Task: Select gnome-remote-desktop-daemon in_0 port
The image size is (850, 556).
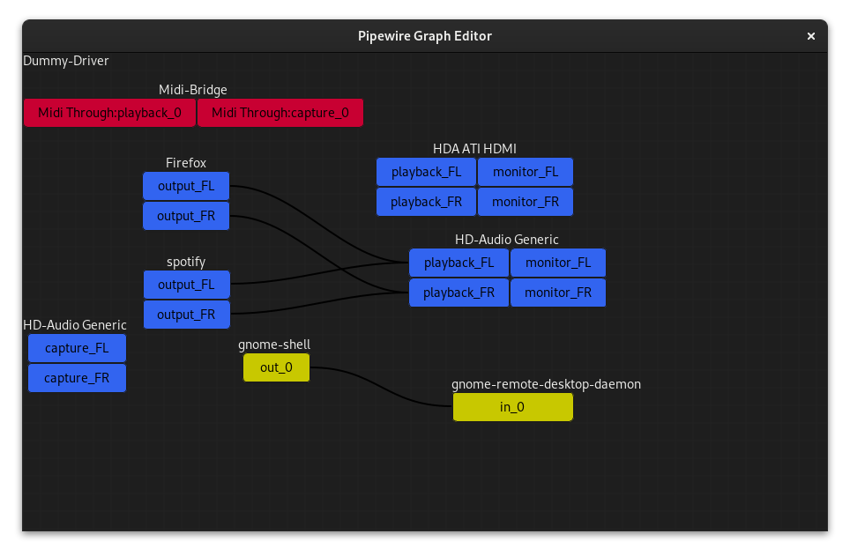Action: (x=512, y=407)
